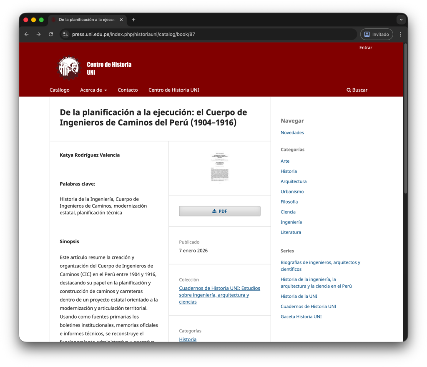Screen dimensions: 427x367
Task: Close the current browser tab
Action: (x=121, y=20)
